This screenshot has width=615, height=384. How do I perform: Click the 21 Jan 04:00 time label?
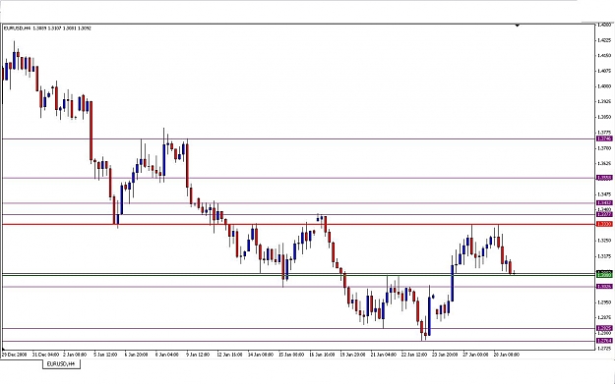(x=384, y=355)
